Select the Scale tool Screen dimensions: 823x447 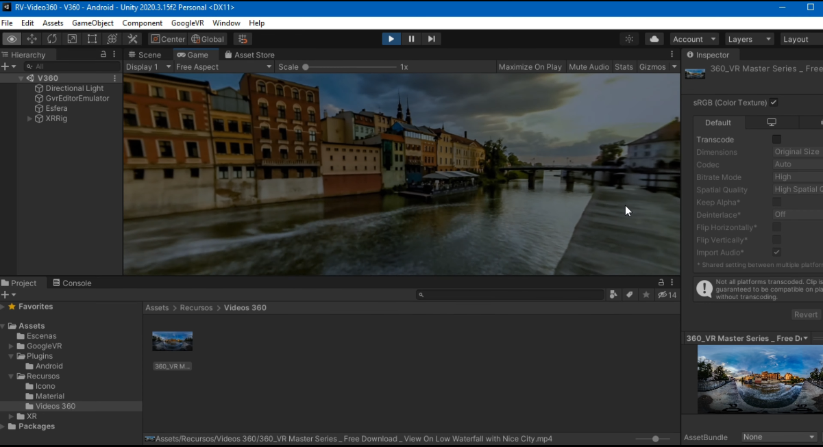coord(71,39)
